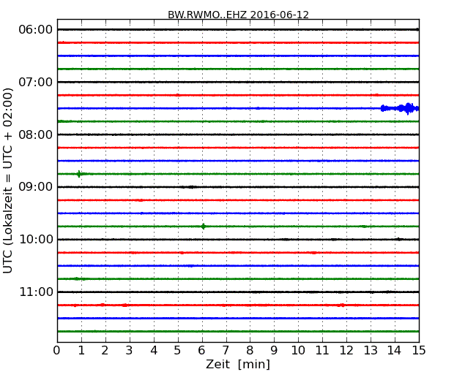
Task: Click the x-axis tick label 1
Action: coord(81,351)
